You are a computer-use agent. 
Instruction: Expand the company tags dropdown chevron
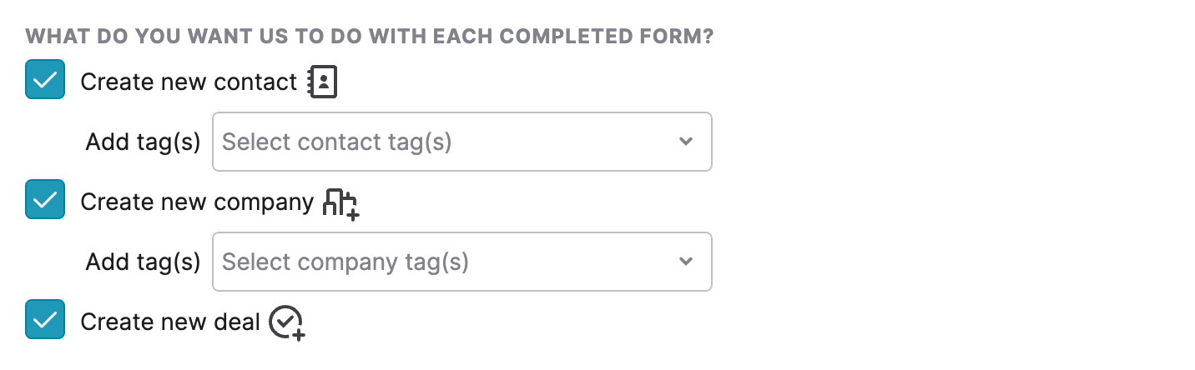686,262
